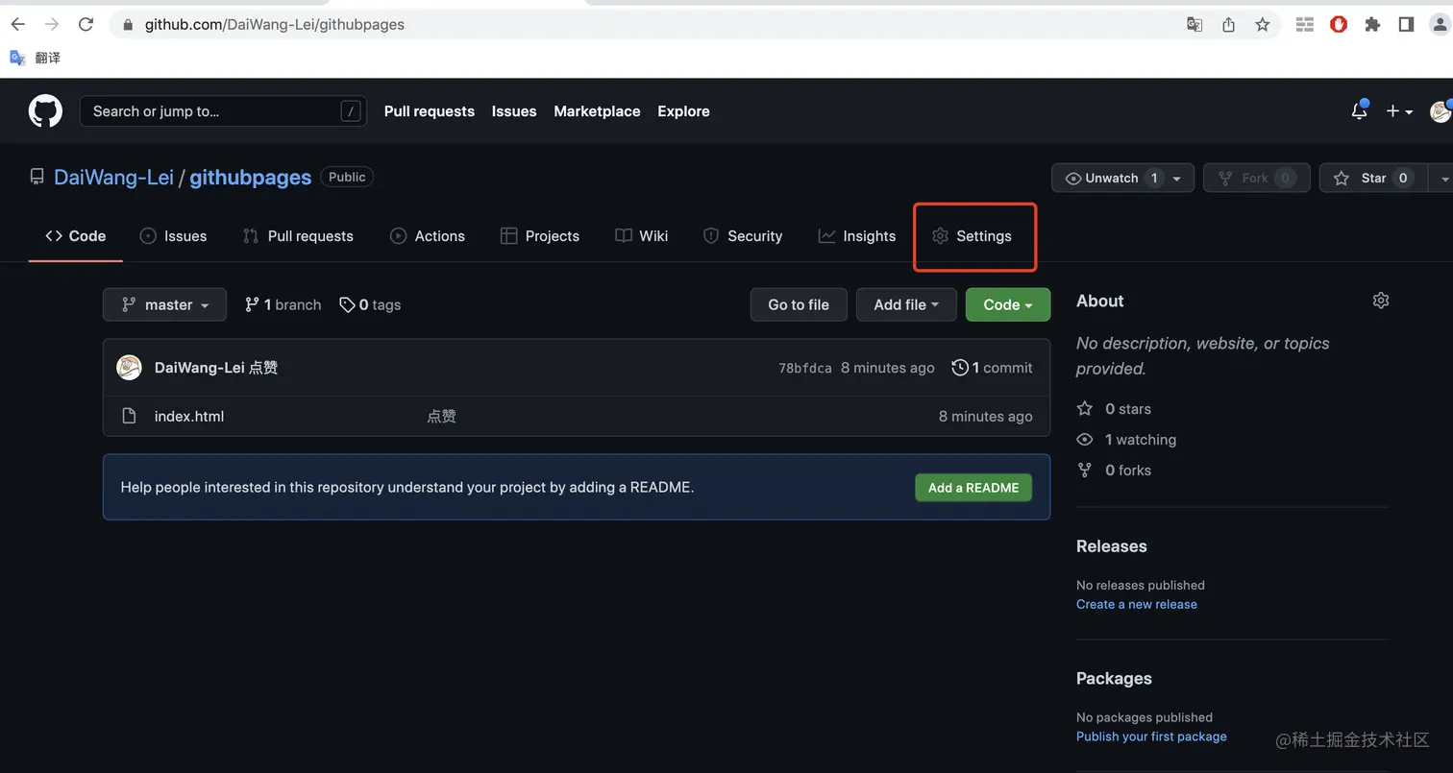Click the Google Translate icon in address bar

click(1194, 25)
